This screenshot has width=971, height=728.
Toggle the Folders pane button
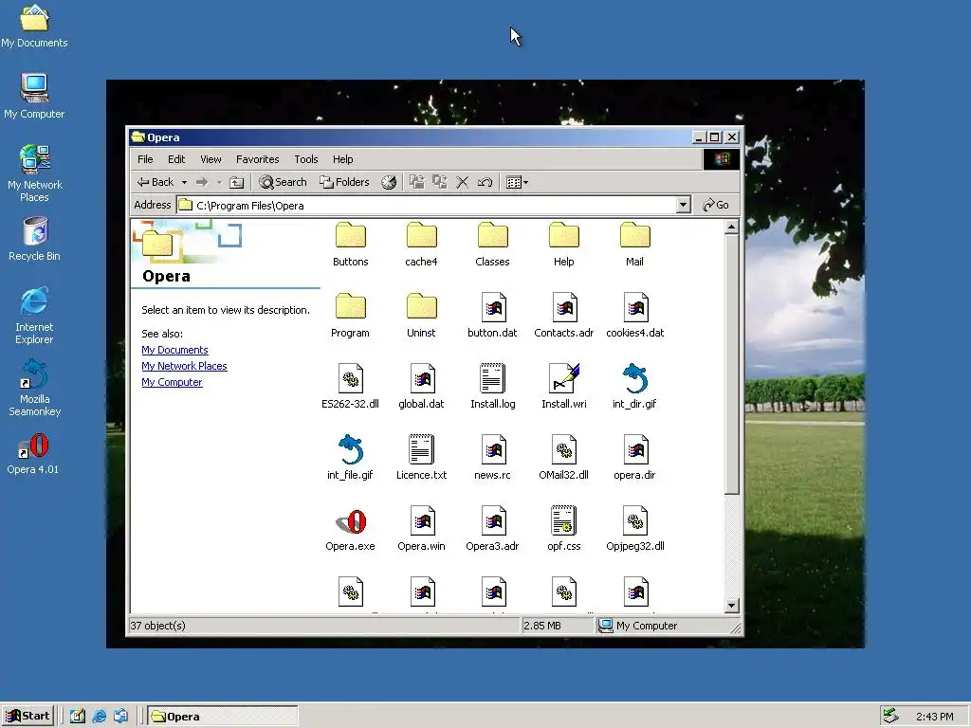click(x=344, y=182)
